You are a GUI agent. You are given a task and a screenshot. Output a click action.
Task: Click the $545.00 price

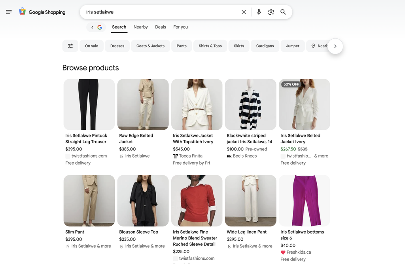coord(181,149)
